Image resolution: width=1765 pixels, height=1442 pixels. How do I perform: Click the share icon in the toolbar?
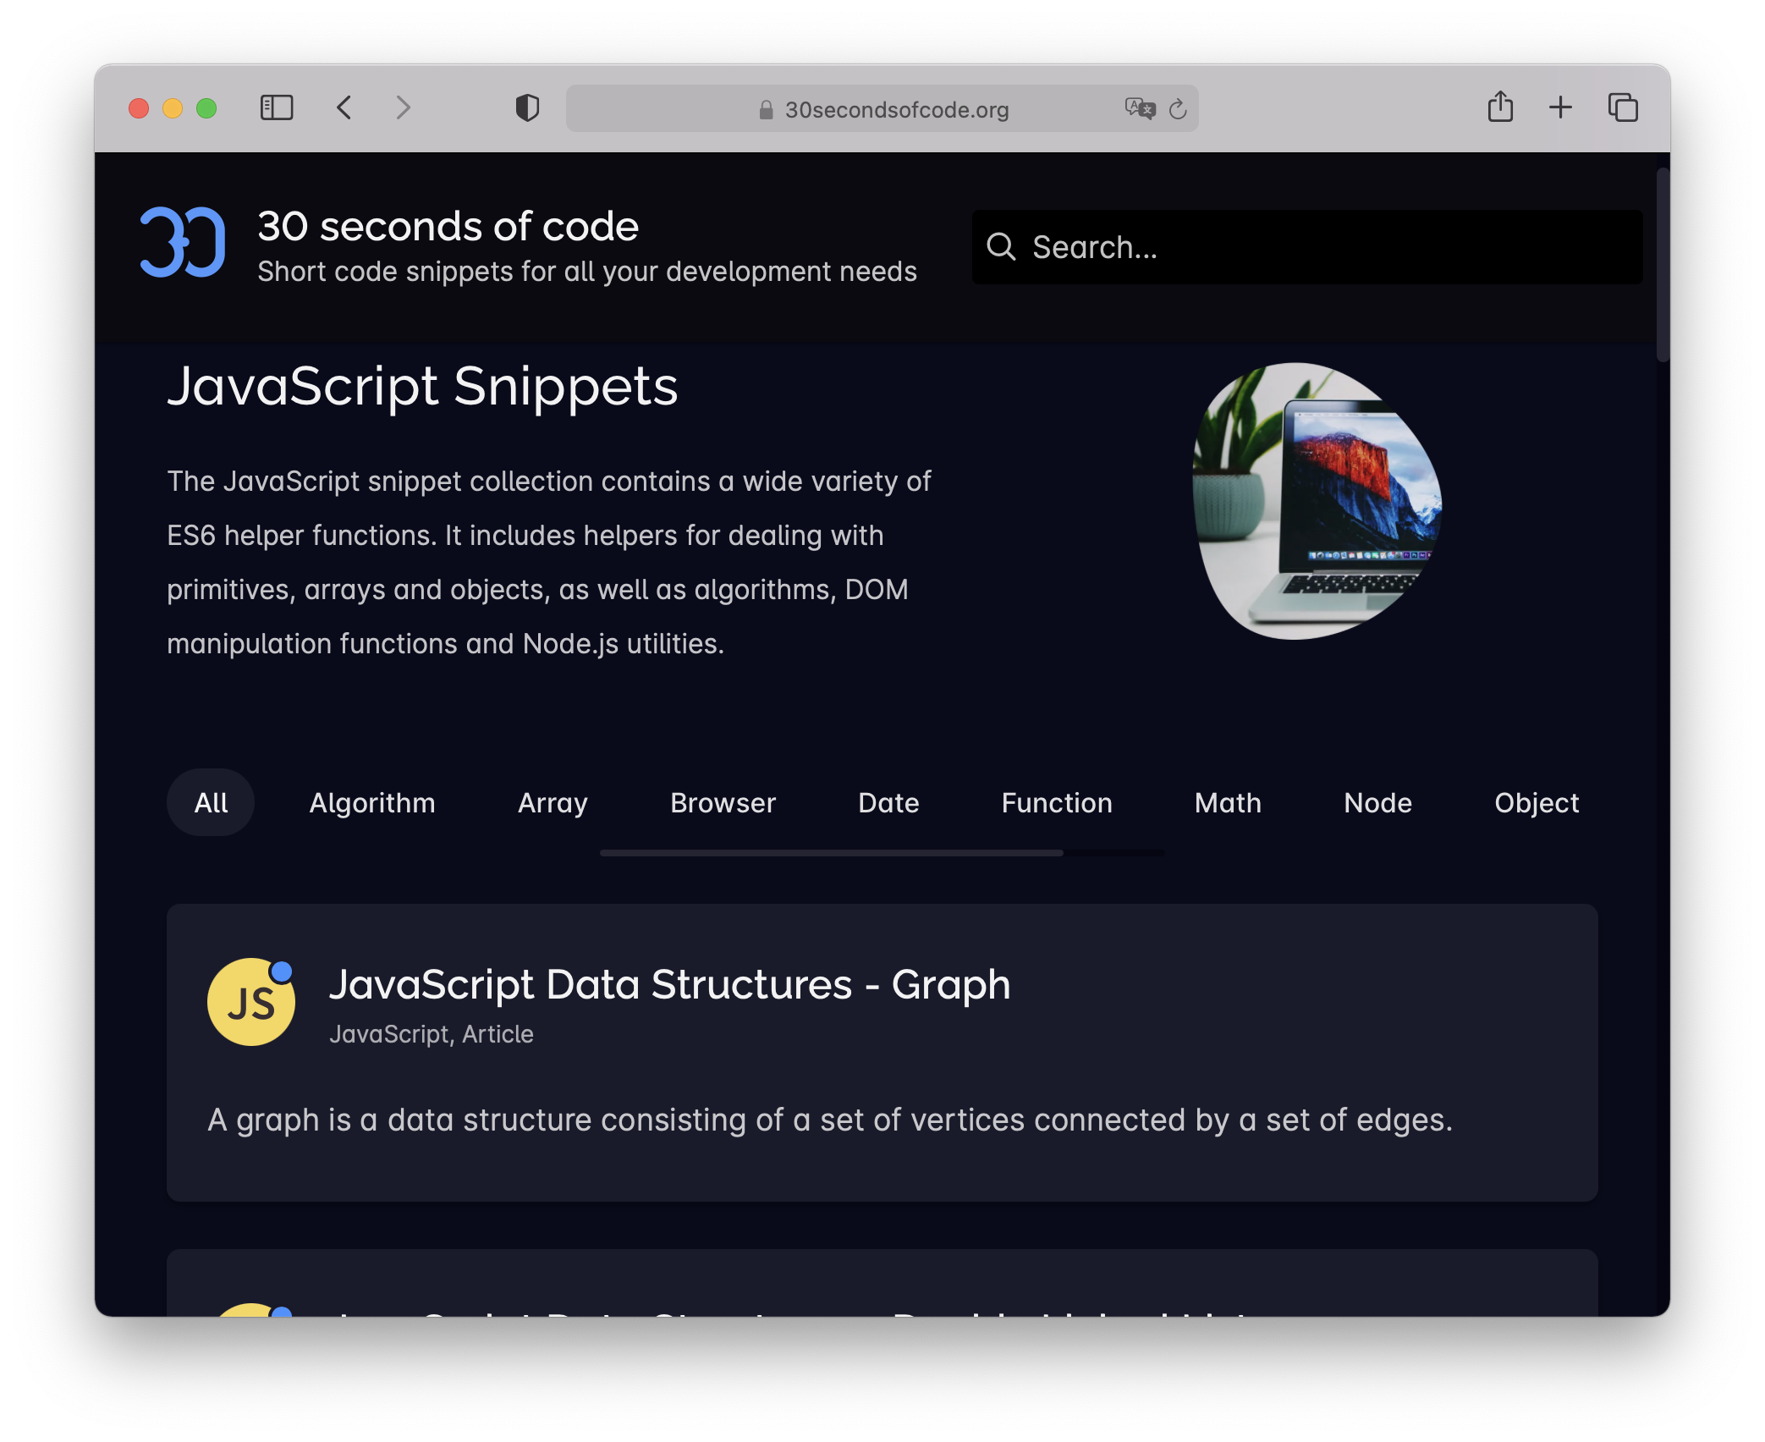coord(1501,107)
